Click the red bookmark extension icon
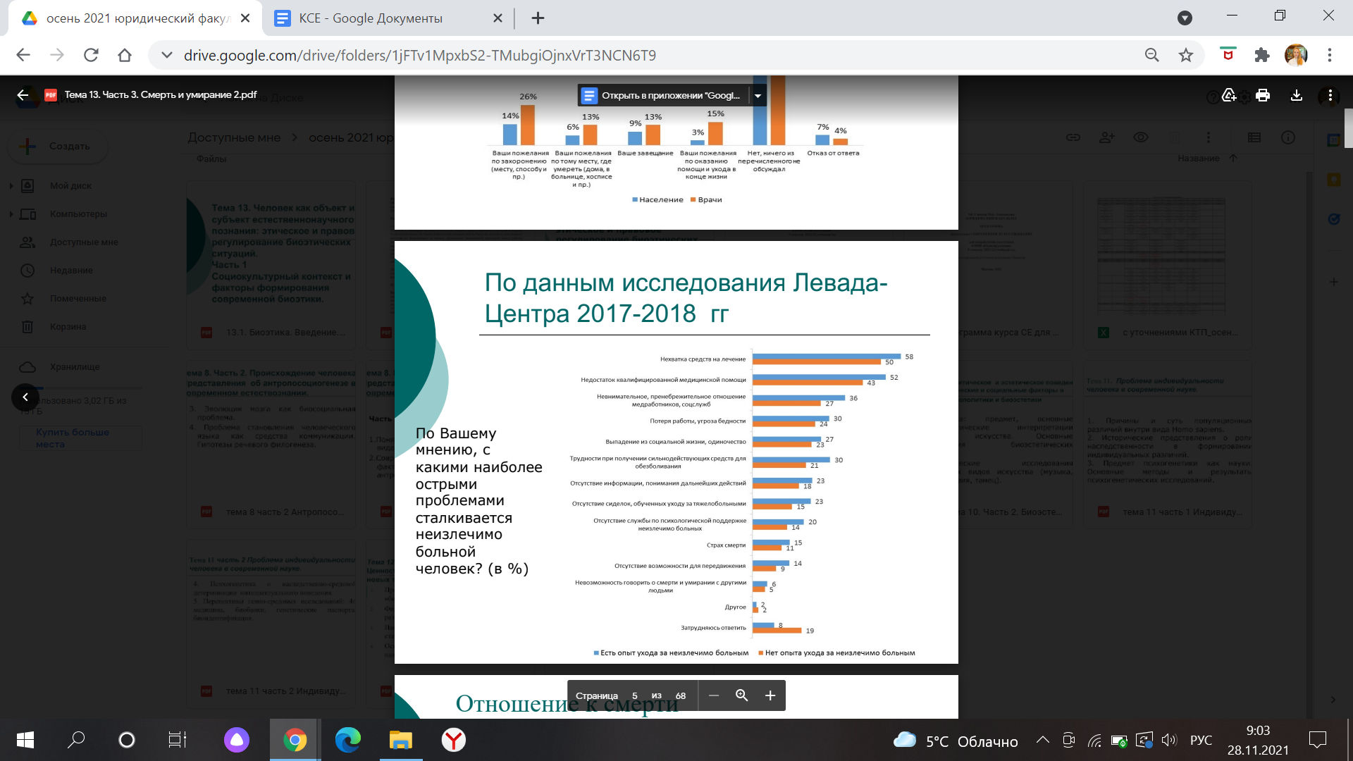The width and height of the screenshot is (1353, 761). (x=1228, y=54)
